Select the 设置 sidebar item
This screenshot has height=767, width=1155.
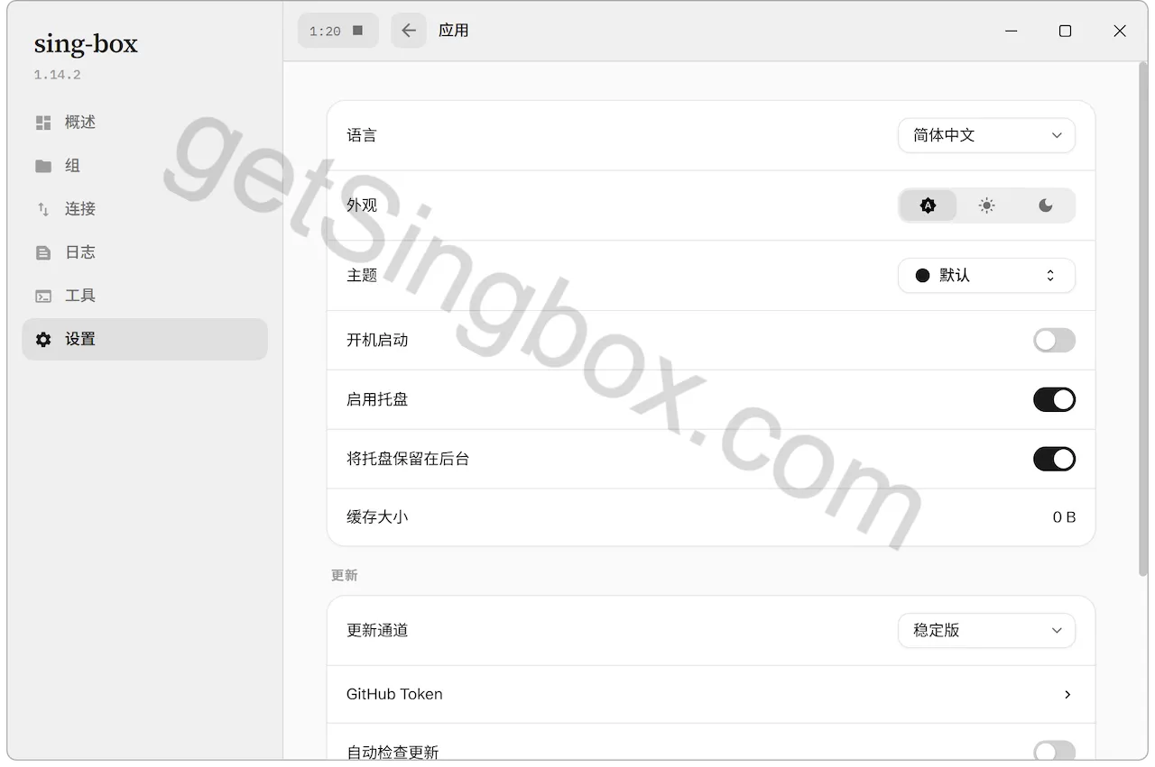[144, 340]
